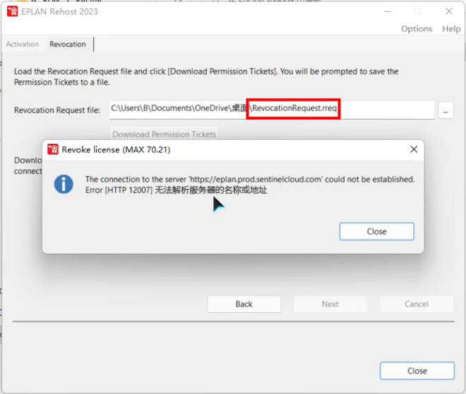466x394 pixels.
Task: Click the Next wizard button
Action: coord(330,304)
